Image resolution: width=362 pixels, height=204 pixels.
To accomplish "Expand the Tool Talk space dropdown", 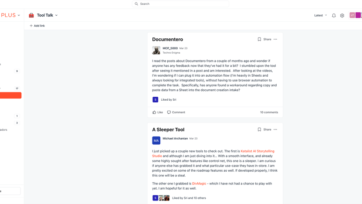I will pos(56,15).
